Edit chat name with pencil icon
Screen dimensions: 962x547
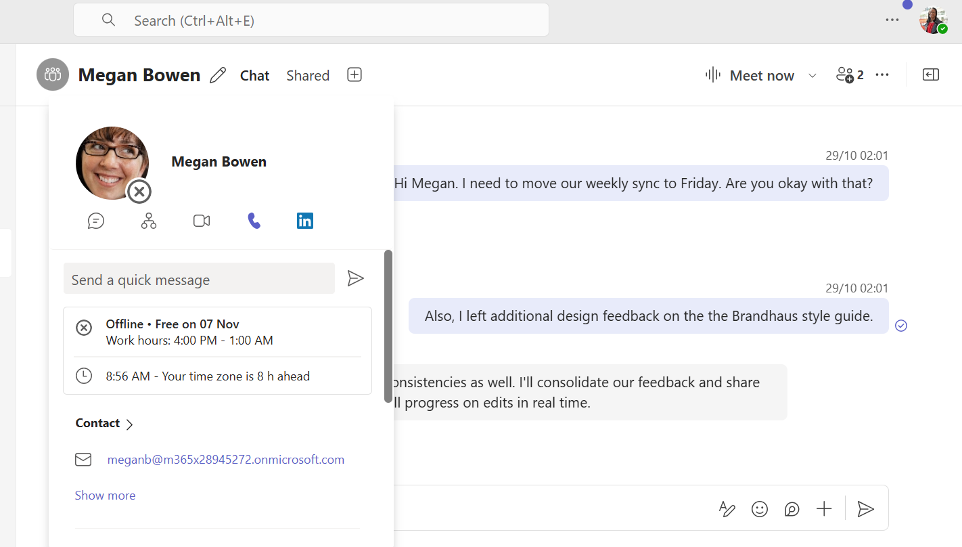[218, 75]
